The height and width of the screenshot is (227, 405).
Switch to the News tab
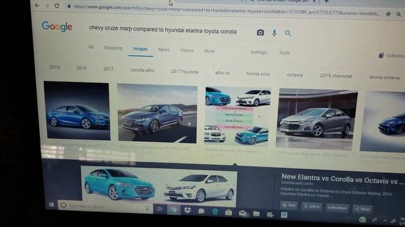[x=164, y=50]
